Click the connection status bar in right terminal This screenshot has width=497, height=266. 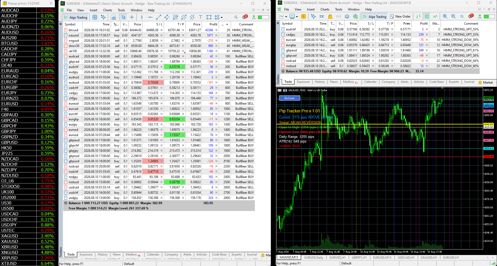tap(489, 17)
